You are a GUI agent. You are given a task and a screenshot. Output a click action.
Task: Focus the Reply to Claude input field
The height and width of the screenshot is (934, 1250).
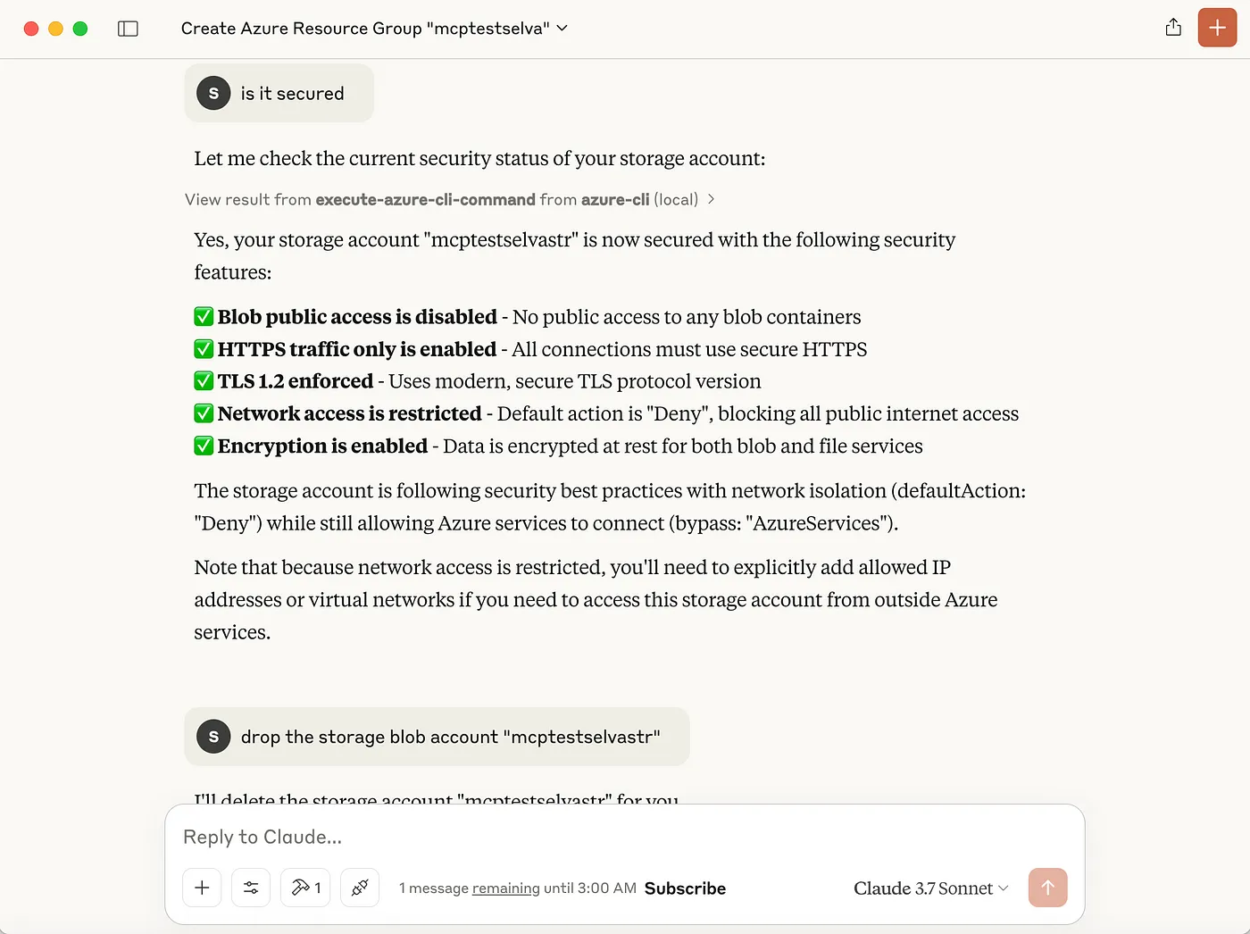623,837
